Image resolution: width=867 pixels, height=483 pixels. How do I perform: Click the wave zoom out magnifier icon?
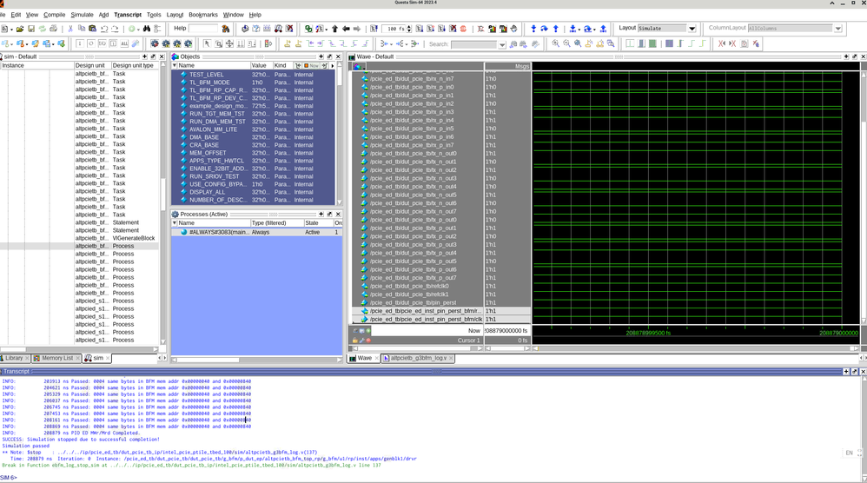coord(567,43)
